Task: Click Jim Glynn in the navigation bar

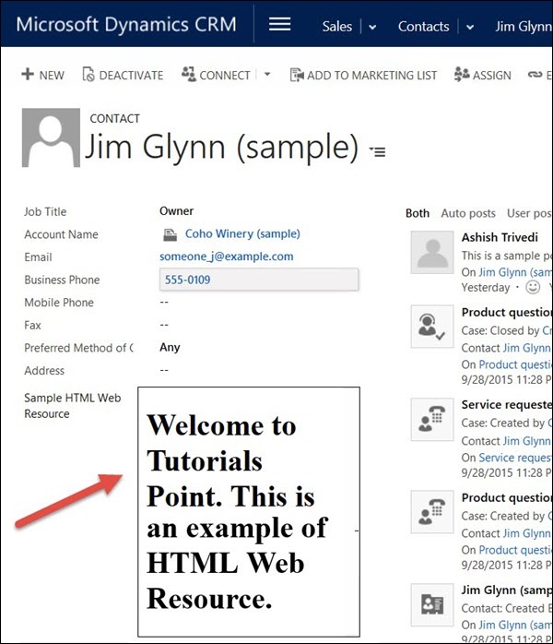Action: click(x=524, y=26)
